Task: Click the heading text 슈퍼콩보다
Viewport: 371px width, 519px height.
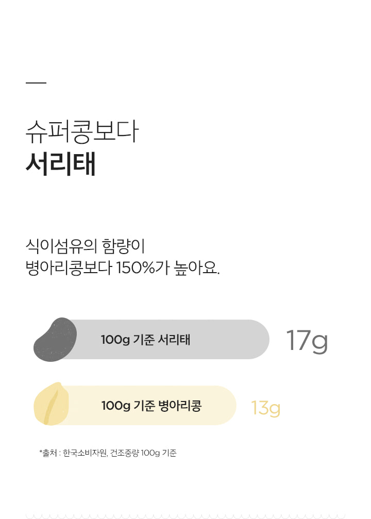Action: [x=82, y=131]
